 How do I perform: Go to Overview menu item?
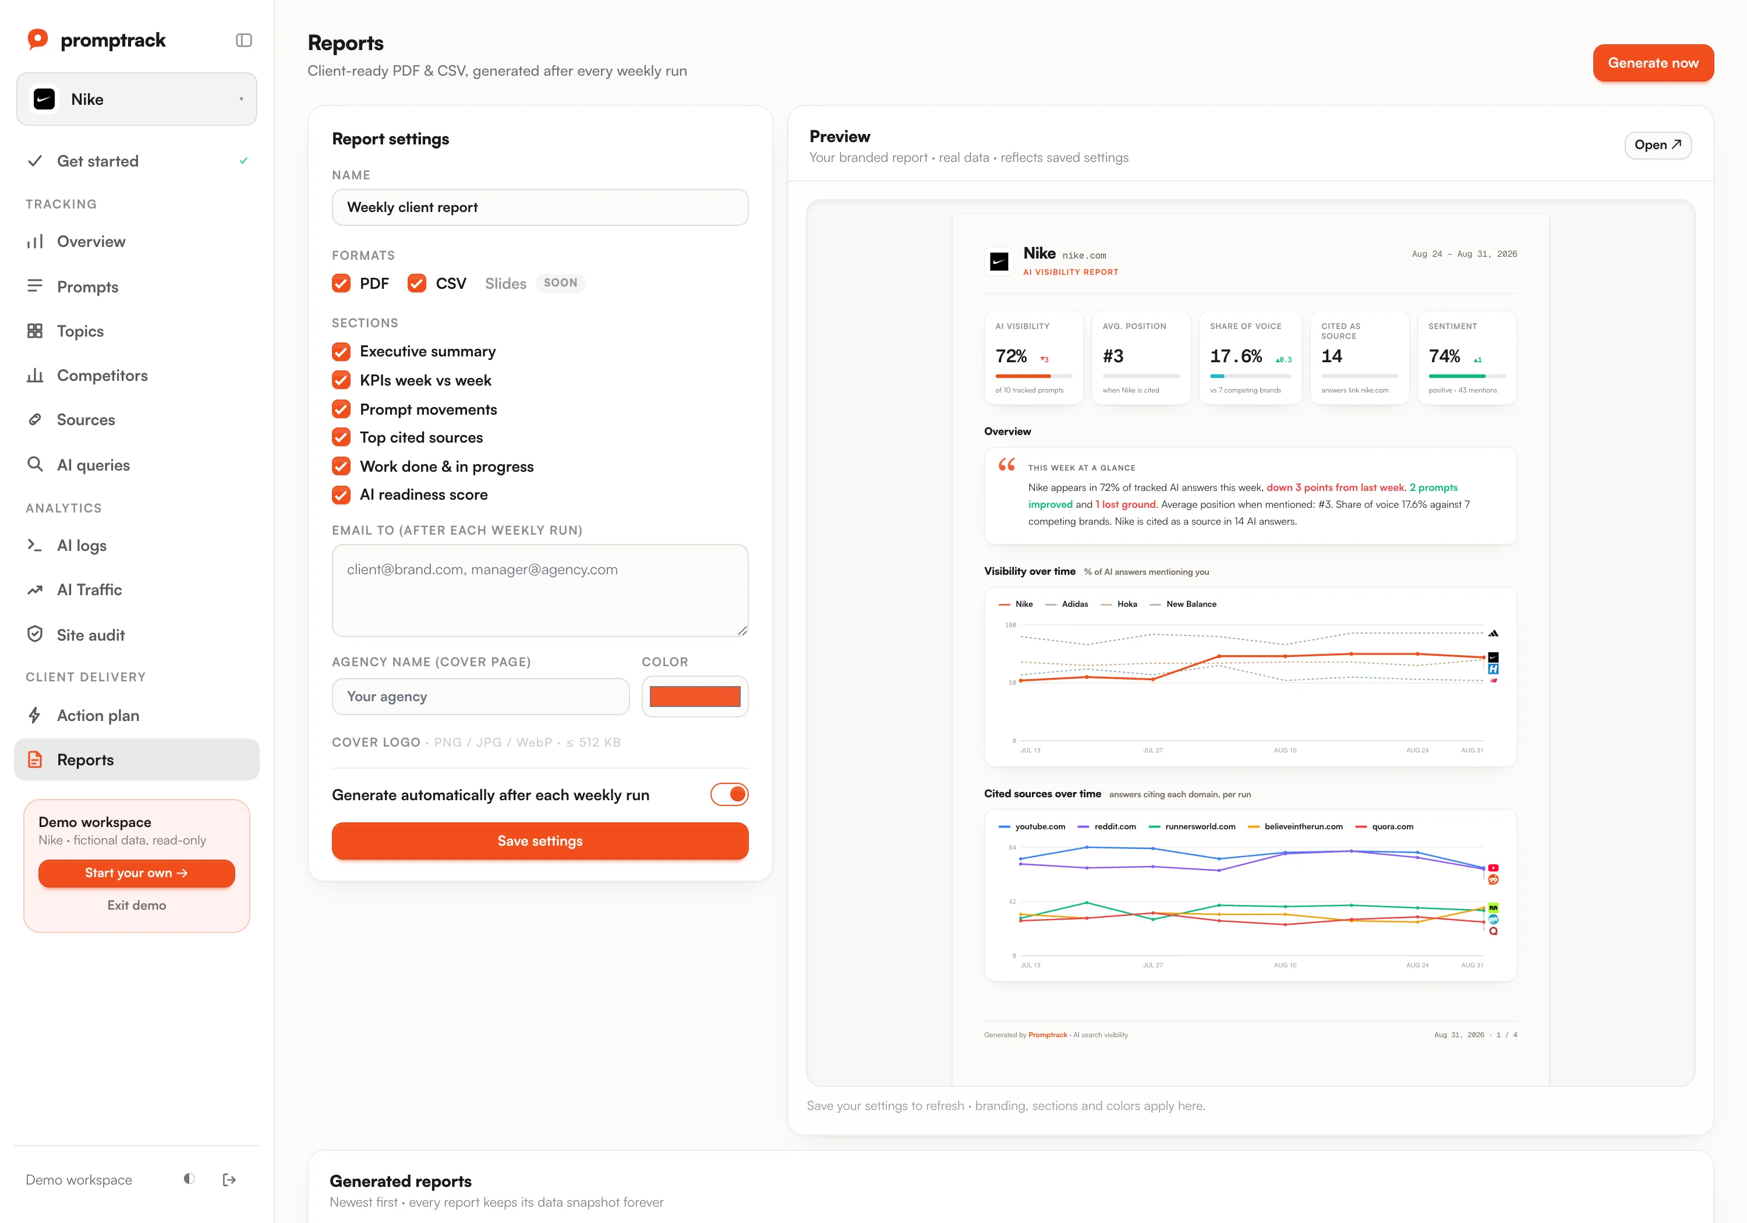(x=137, y=241)
